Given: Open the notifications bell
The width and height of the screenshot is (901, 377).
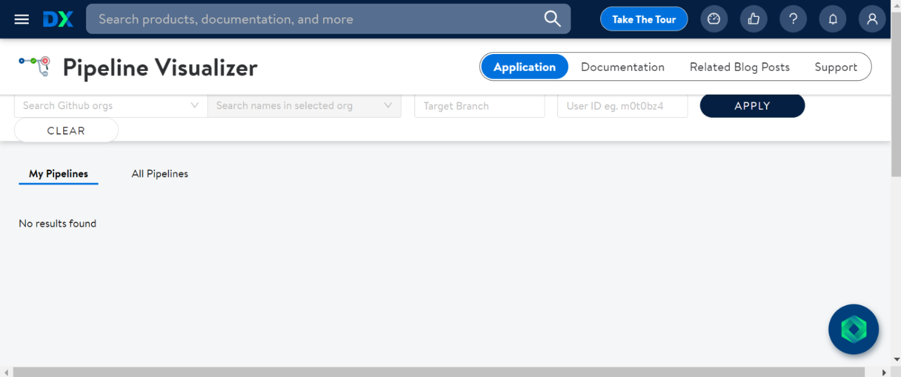Looking at the screenshot, I should click(x=833, y=19).
